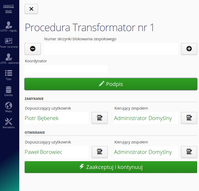199x191 pixels.
Task: Click the team lockbox number field
Action: click(x=111, y=49)
